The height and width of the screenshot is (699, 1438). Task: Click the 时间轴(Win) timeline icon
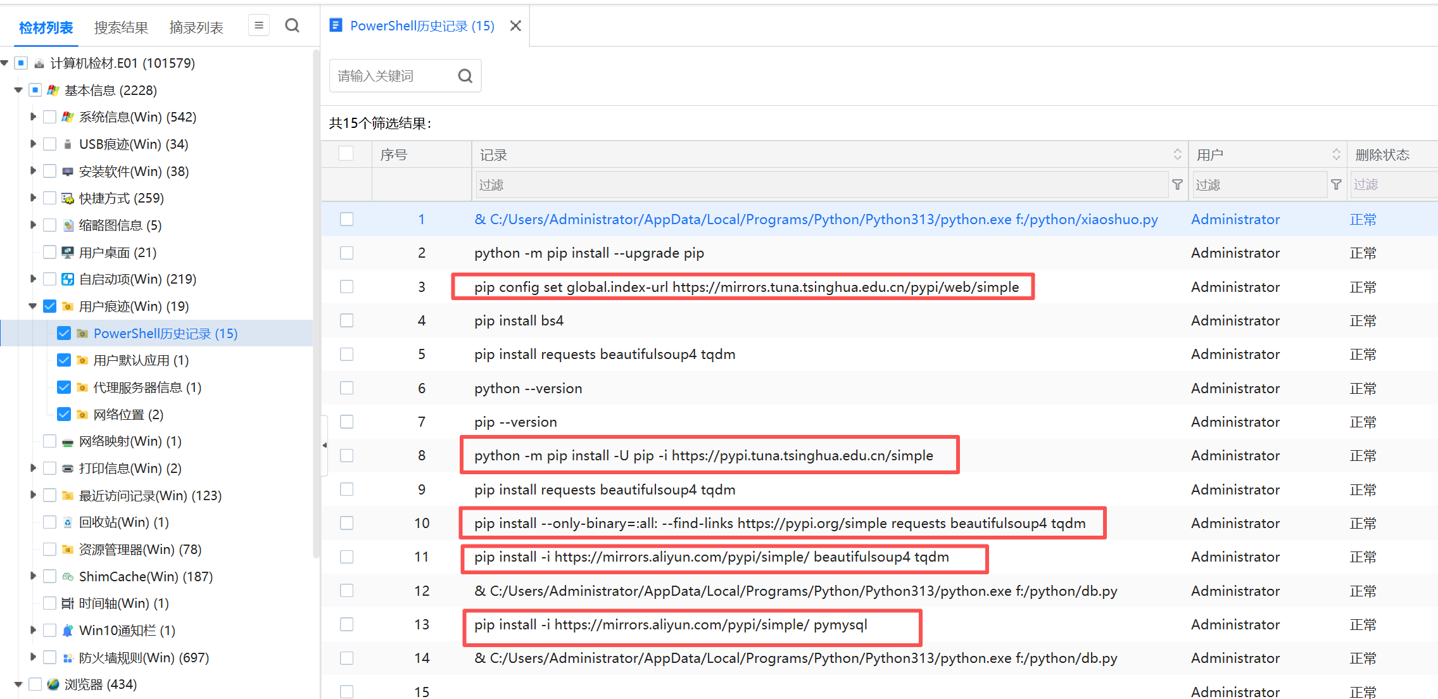[x=68, y=603]
